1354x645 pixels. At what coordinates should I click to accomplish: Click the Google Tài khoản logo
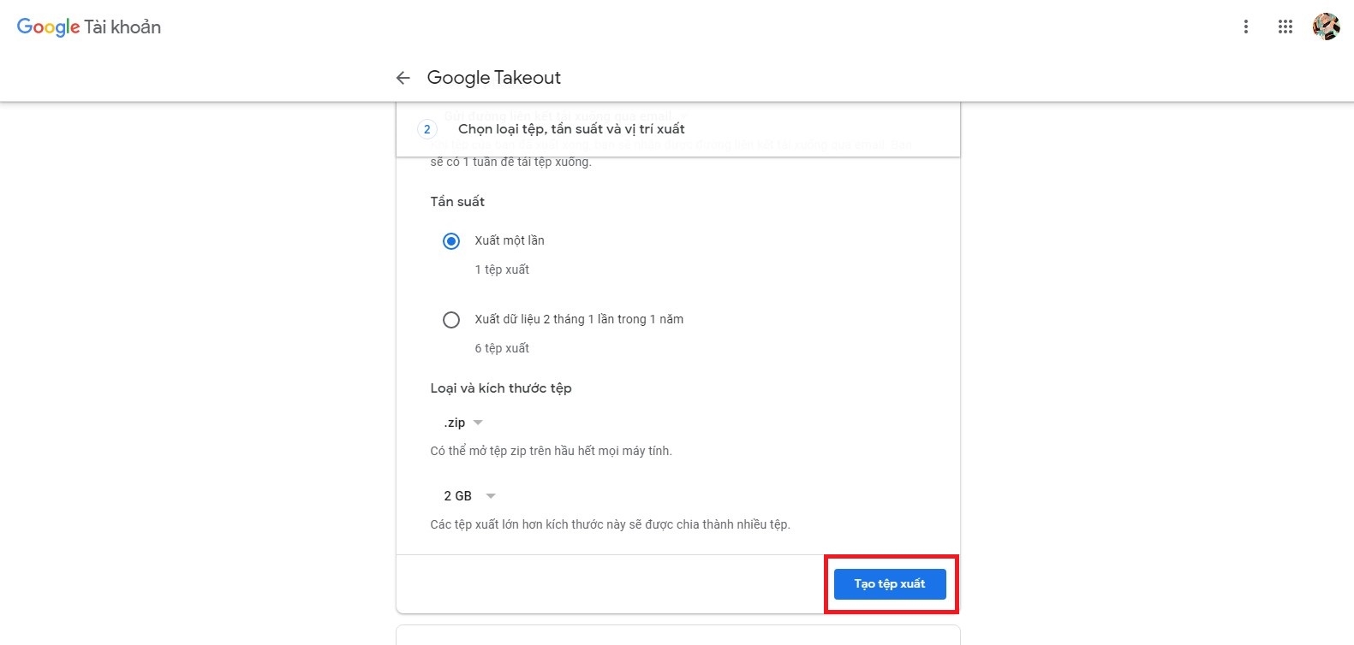89,27
